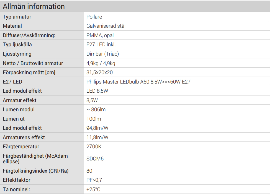Select the "SDCM6" value
Viewport: 272px width, 195px height.
(x=95, y=159)
